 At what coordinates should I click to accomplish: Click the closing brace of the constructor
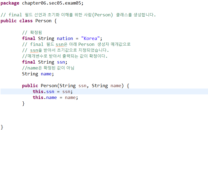tap(23, 104)
